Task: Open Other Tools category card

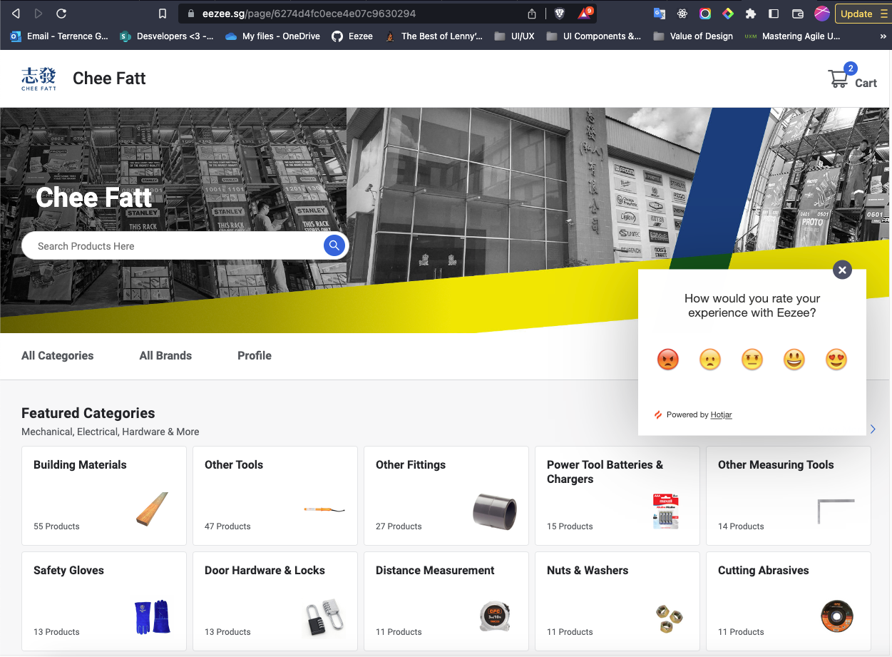Action: coord(275,496)
